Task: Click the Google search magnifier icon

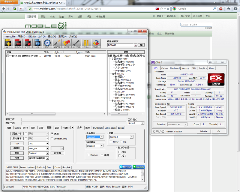Action: (214, 9)
